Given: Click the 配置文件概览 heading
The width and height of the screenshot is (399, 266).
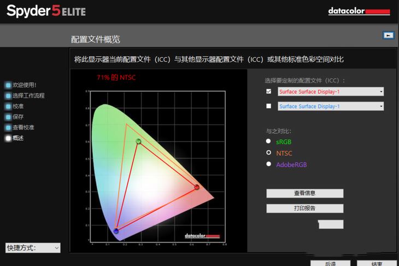Looking at the screenshot, I should click(x=96, y=39).
